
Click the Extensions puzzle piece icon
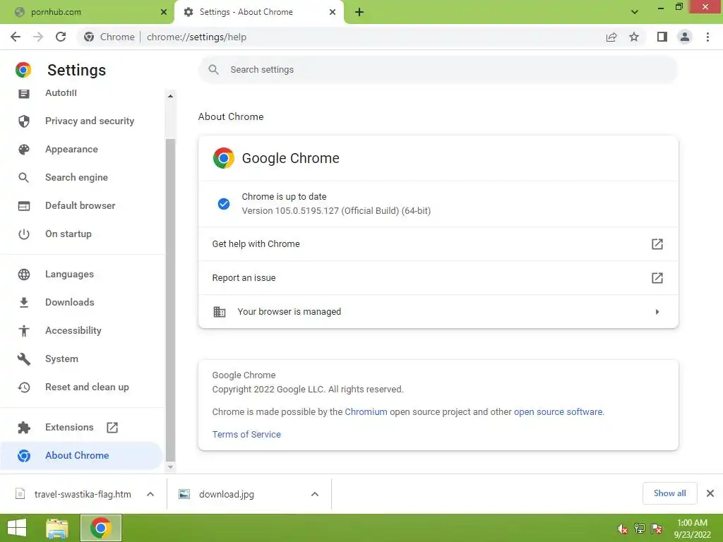[x=24, y=428]
